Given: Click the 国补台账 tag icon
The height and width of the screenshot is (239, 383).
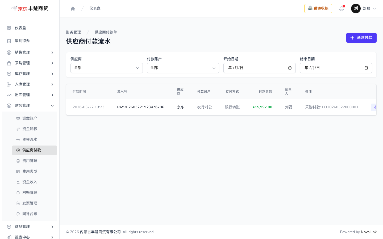Looking at the screenshot, I should click(18, 214).
